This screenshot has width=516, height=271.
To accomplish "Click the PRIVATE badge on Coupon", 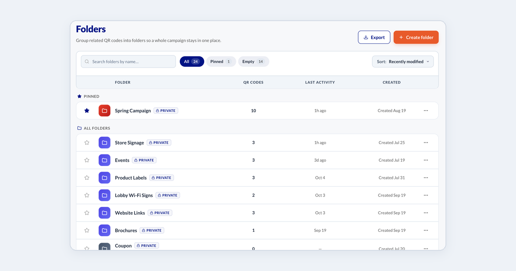I will 147,246.
